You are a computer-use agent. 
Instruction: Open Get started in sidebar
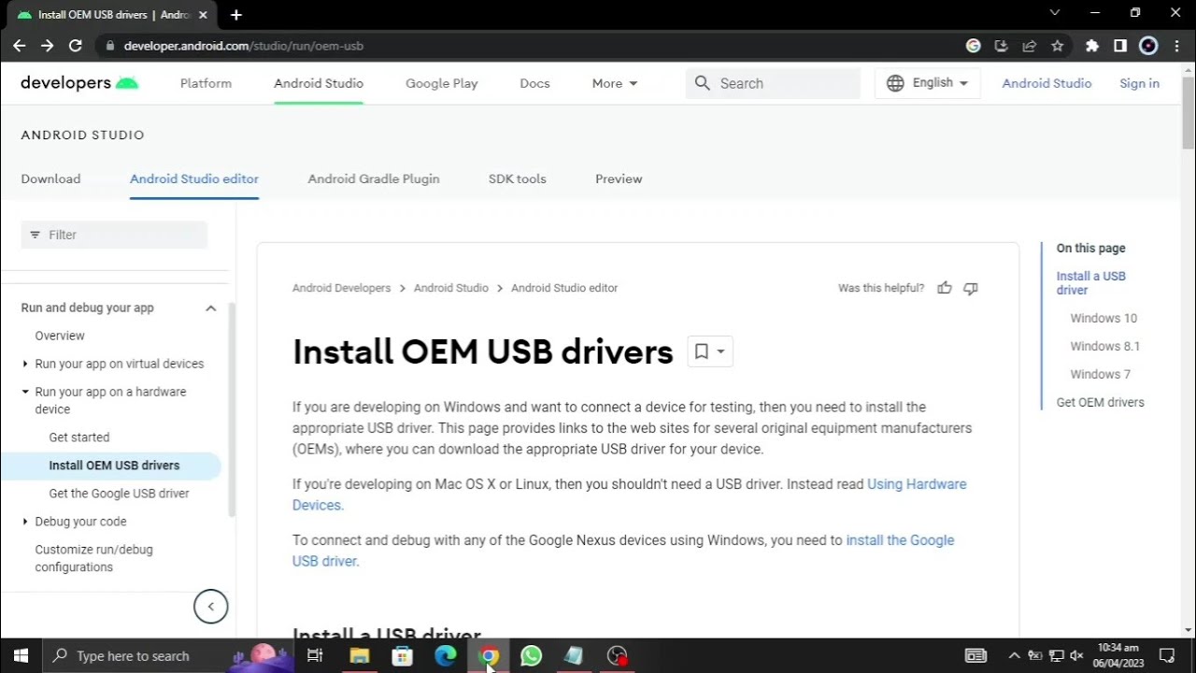point(79,437)
